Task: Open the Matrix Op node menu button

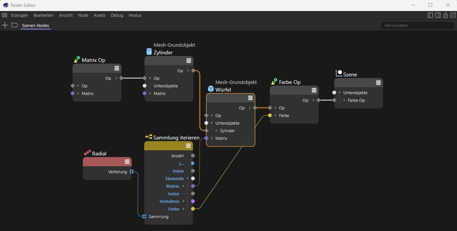Action: [x=117, y=68]
